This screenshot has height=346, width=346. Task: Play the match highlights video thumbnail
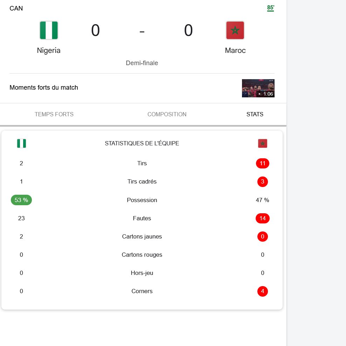coord(258,88)
